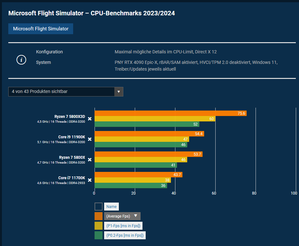Click the 5800X3D green bar value 52

coord(147,124)
